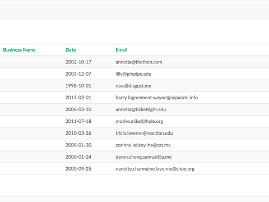Select email annetta@thethen.com
The image size is (269, 202).
pos(139,62)
